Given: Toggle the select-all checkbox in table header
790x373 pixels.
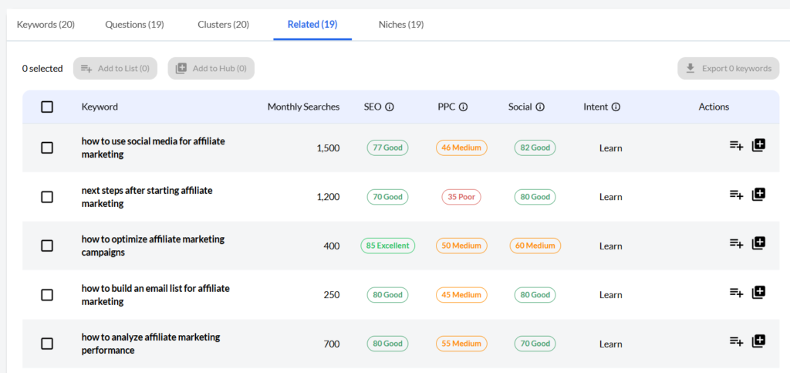Looking at the screenshot, I should 47,107.
